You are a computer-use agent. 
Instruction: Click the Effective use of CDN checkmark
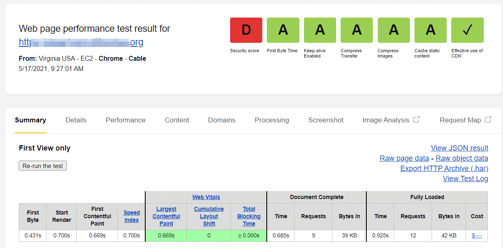tap(467, 30)
